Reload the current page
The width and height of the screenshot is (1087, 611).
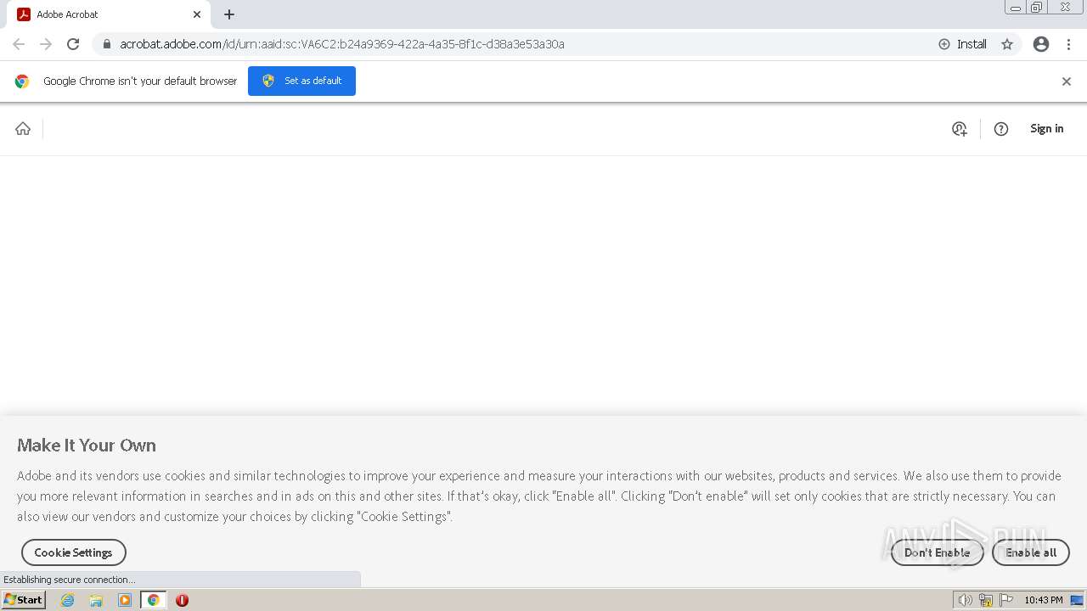tap(73, 44)
